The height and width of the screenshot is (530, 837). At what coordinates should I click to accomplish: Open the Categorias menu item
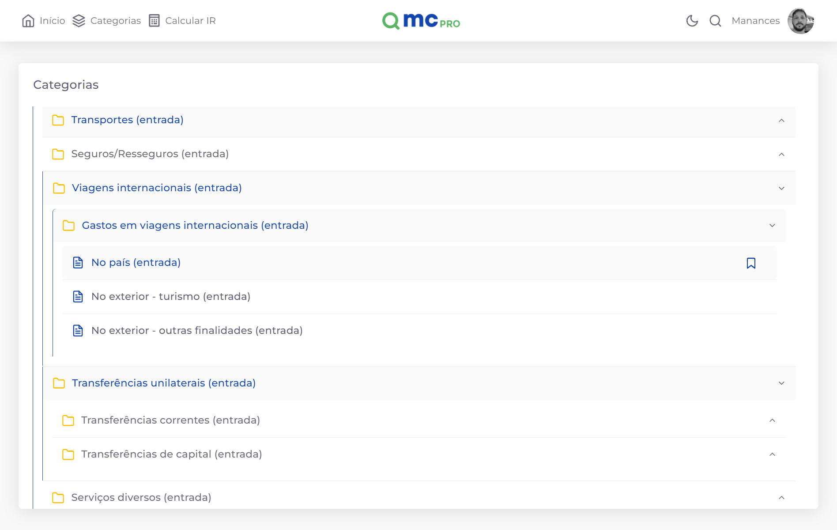[115, 21]
